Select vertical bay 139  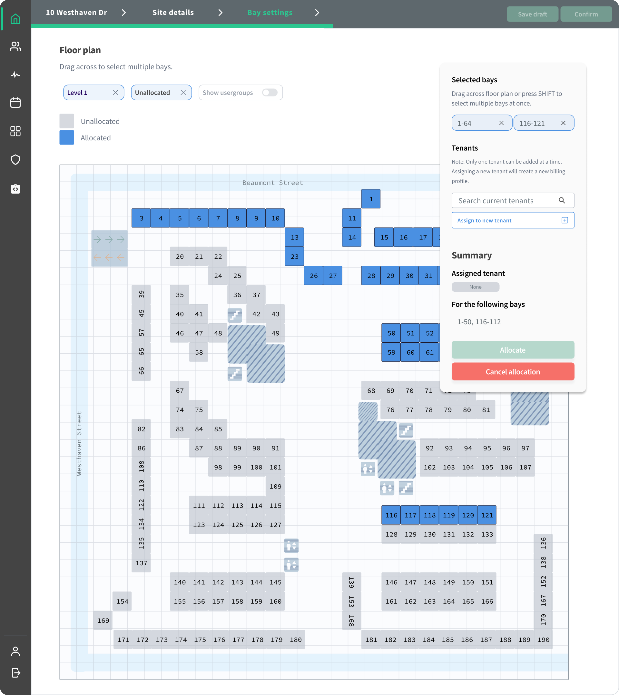(x=351, y=582)
